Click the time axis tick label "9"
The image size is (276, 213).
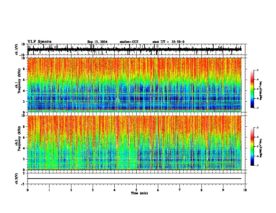(223, 190)
